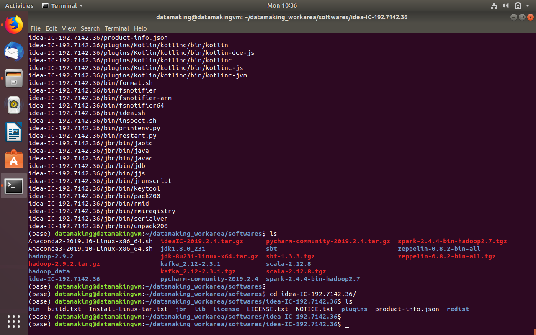Click the hadoop-2.9.2 directory name
The width and height of the screenshot is (536, 335).
[51, 256]
